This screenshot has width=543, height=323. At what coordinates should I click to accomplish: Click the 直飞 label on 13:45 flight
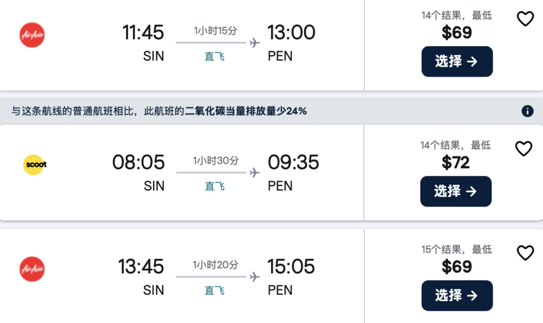tap(215, 290)
